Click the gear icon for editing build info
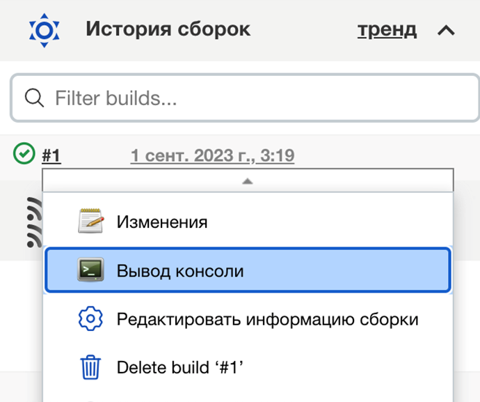The height and width of the screenshot is (402, 480). click(x=91, y=319)
